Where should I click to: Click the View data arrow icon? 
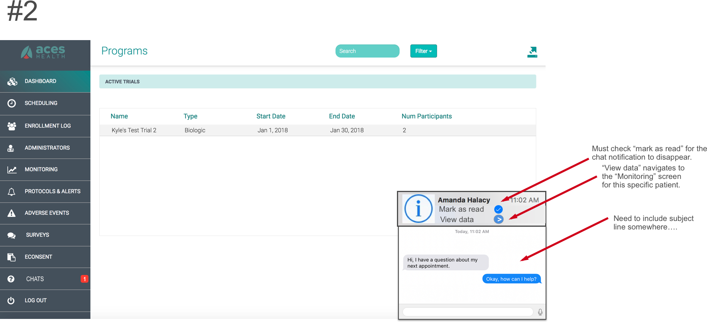[498, 219]
